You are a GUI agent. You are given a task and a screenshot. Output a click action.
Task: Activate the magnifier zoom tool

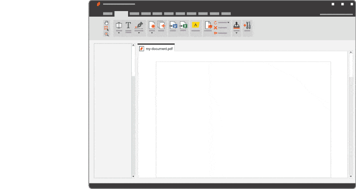tap(106, 34)
